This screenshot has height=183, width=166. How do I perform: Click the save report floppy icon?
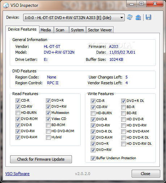coord(148,17)
